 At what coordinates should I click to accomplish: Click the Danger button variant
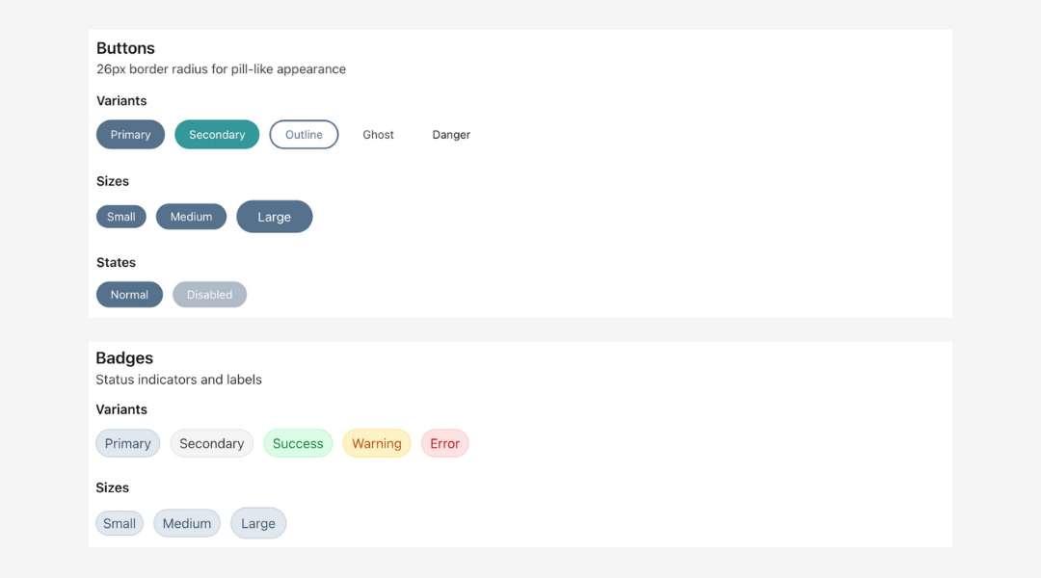tap(451, 134)
